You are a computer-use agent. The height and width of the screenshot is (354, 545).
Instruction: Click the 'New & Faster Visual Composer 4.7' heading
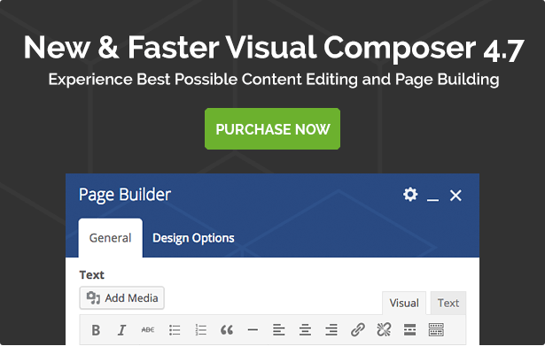[x=274, y=48]
